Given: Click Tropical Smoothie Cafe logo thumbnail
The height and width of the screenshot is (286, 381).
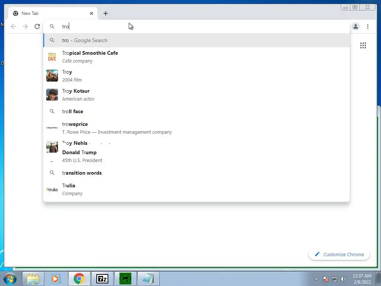Looking at the screenshot, I should (x=52, y=57).
